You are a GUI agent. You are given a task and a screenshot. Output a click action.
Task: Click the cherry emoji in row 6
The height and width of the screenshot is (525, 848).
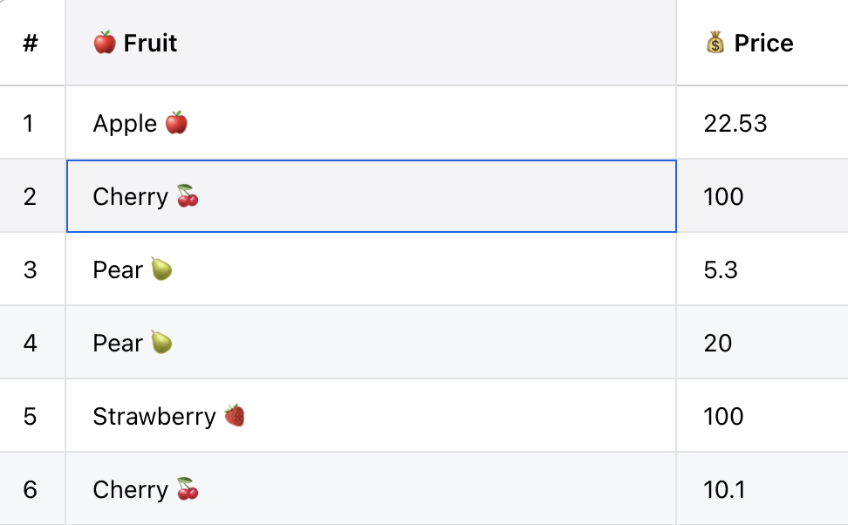[x=188, y=489]
